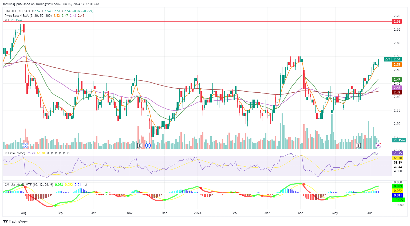Click the Aug label on the time axis
Viewport: 410px width, 226px height.
(23, 213)
